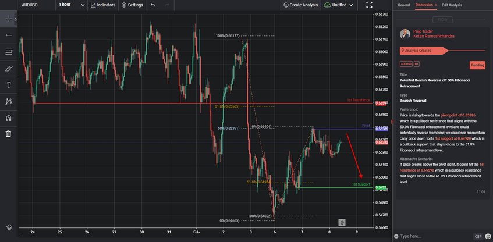Close the Discussion tab

coord(436,5)
